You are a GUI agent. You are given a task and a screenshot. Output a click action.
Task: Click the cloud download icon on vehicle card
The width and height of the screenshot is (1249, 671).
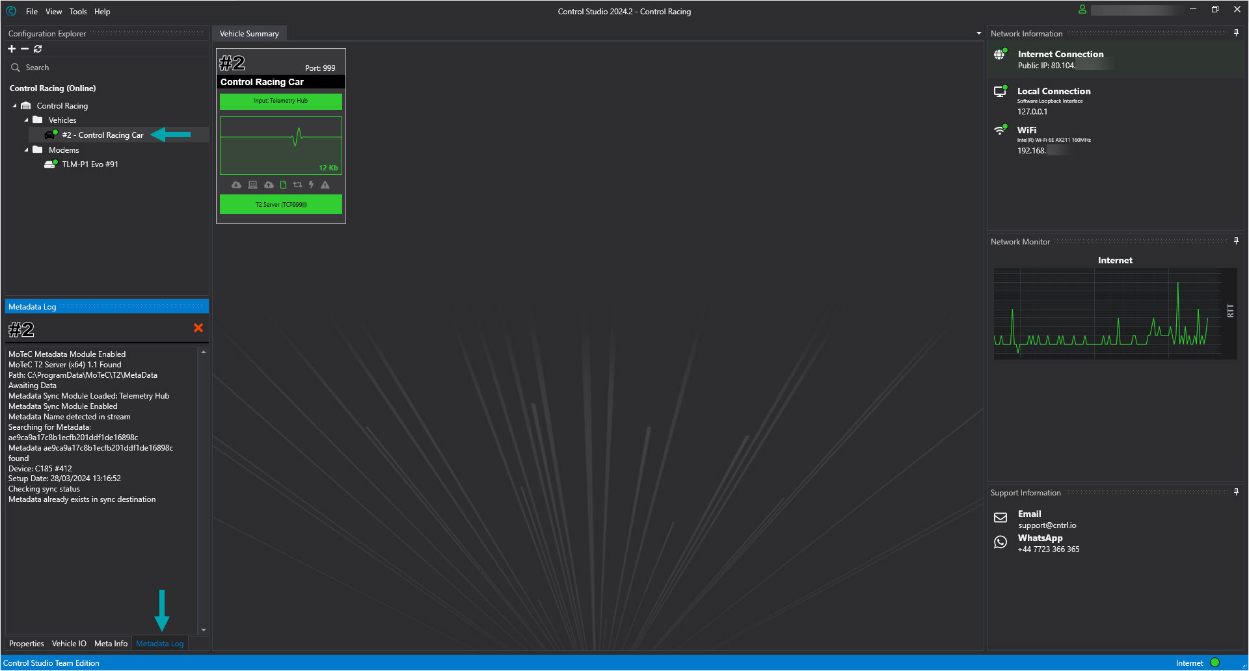coord(236,185)
